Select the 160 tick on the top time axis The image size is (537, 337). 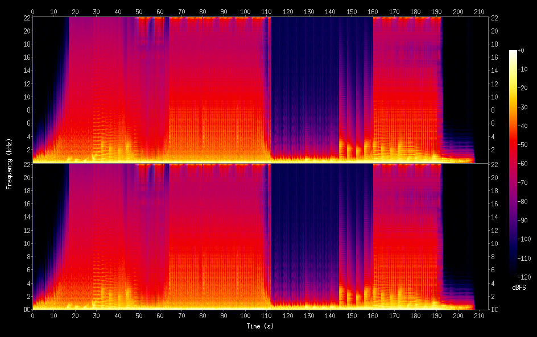click(x=372, y=11)
